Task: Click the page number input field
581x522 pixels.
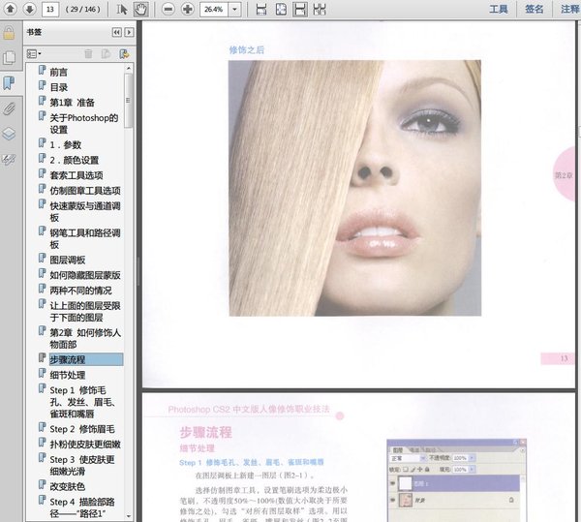Action: [48, 9]
